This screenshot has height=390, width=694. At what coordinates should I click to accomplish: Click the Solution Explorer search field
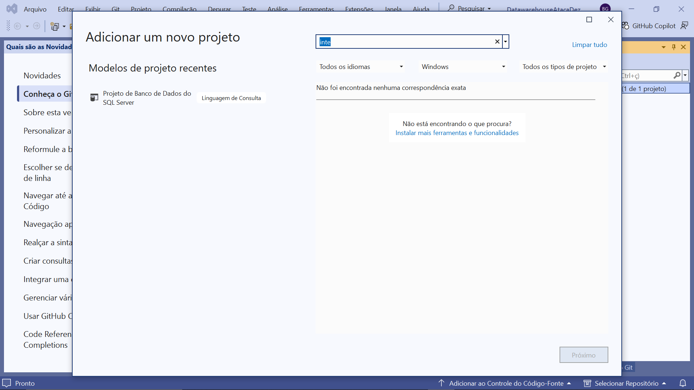point(647,75)
